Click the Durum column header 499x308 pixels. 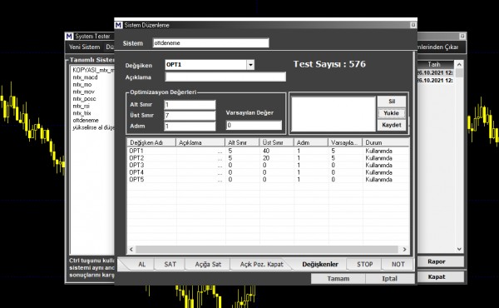386,142
